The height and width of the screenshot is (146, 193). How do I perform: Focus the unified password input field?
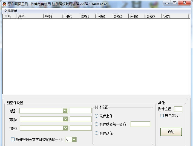(x=140, y=124)
